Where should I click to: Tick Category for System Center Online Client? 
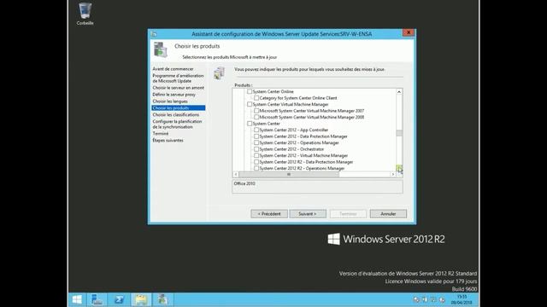(x=256, y=98)
